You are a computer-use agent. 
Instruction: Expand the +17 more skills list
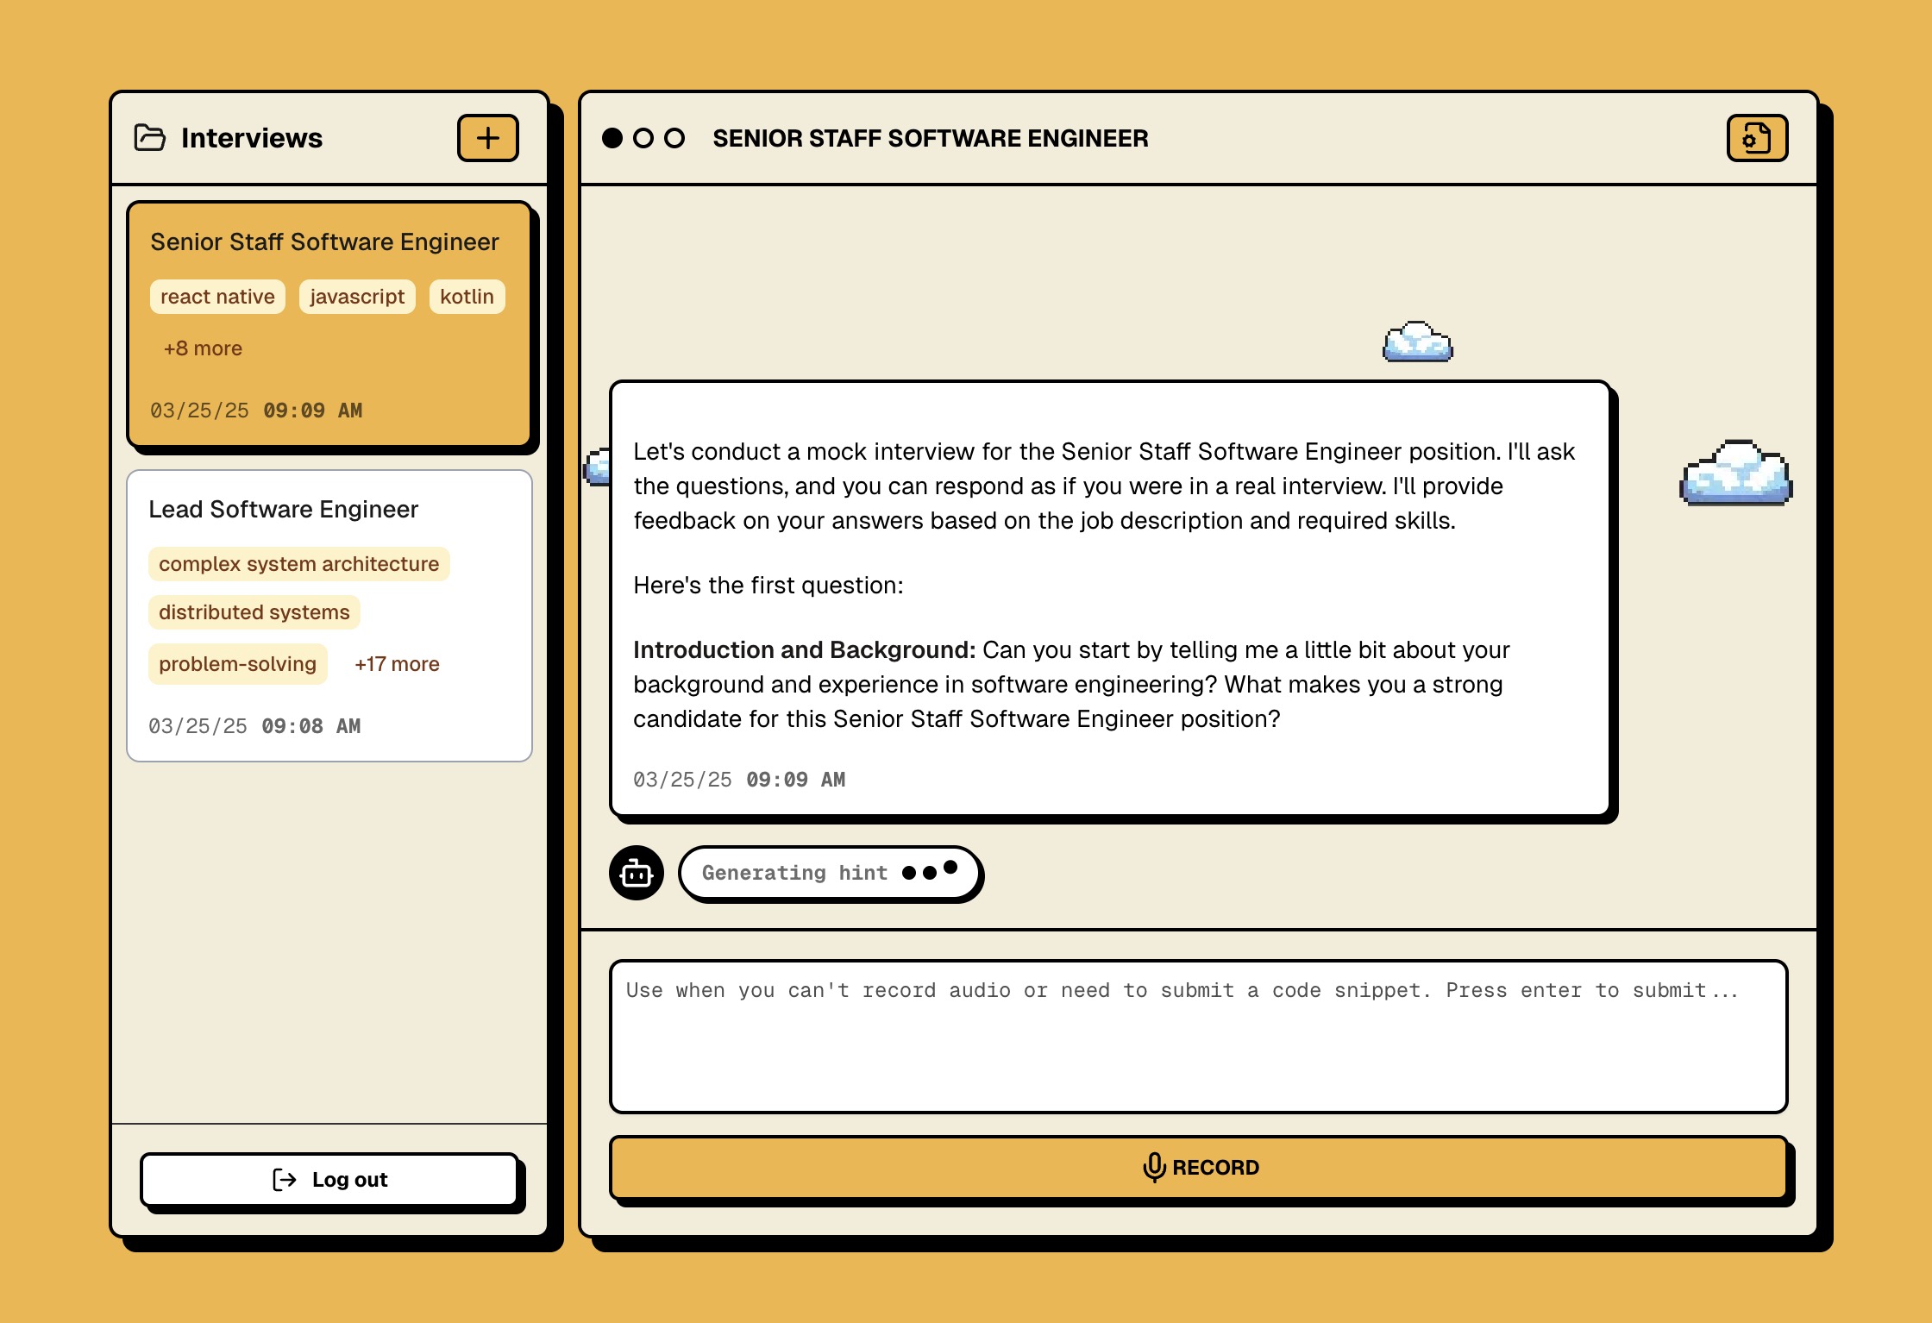[397, 663]
